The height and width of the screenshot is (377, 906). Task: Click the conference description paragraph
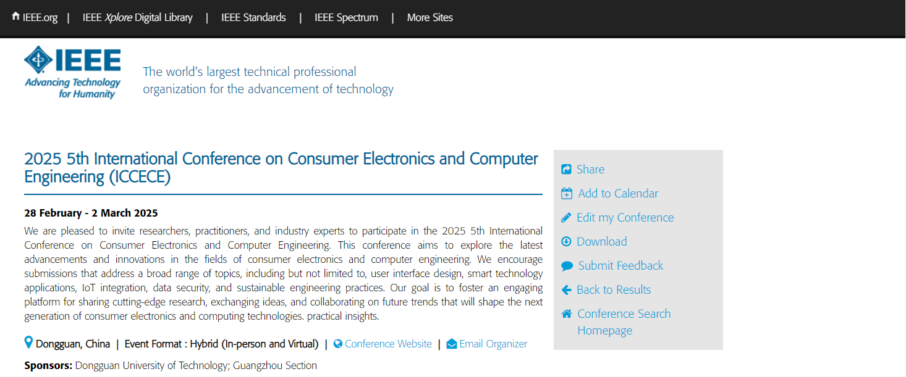pos(283,274)
